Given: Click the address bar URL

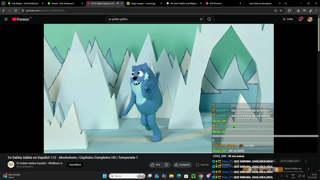Looking at the screenshot, I should [x=45, y=10].
